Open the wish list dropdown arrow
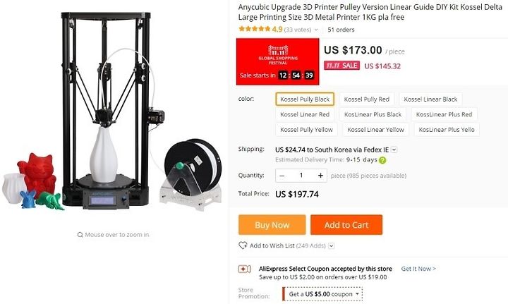Screen dimensions: 508x304 point(331,245)
